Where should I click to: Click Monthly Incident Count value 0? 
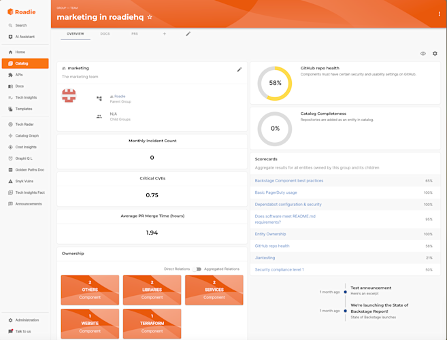pos(152,158)
